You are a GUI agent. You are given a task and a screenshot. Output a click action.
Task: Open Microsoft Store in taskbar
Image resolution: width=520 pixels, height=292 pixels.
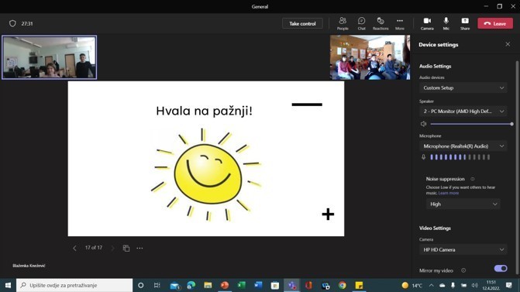tap(275, 285)
